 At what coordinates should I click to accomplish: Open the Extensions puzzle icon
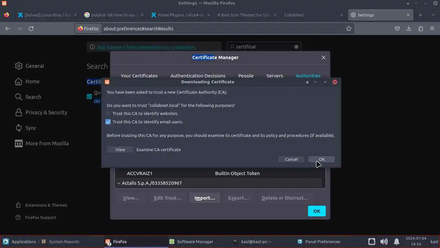pos(421,28)
